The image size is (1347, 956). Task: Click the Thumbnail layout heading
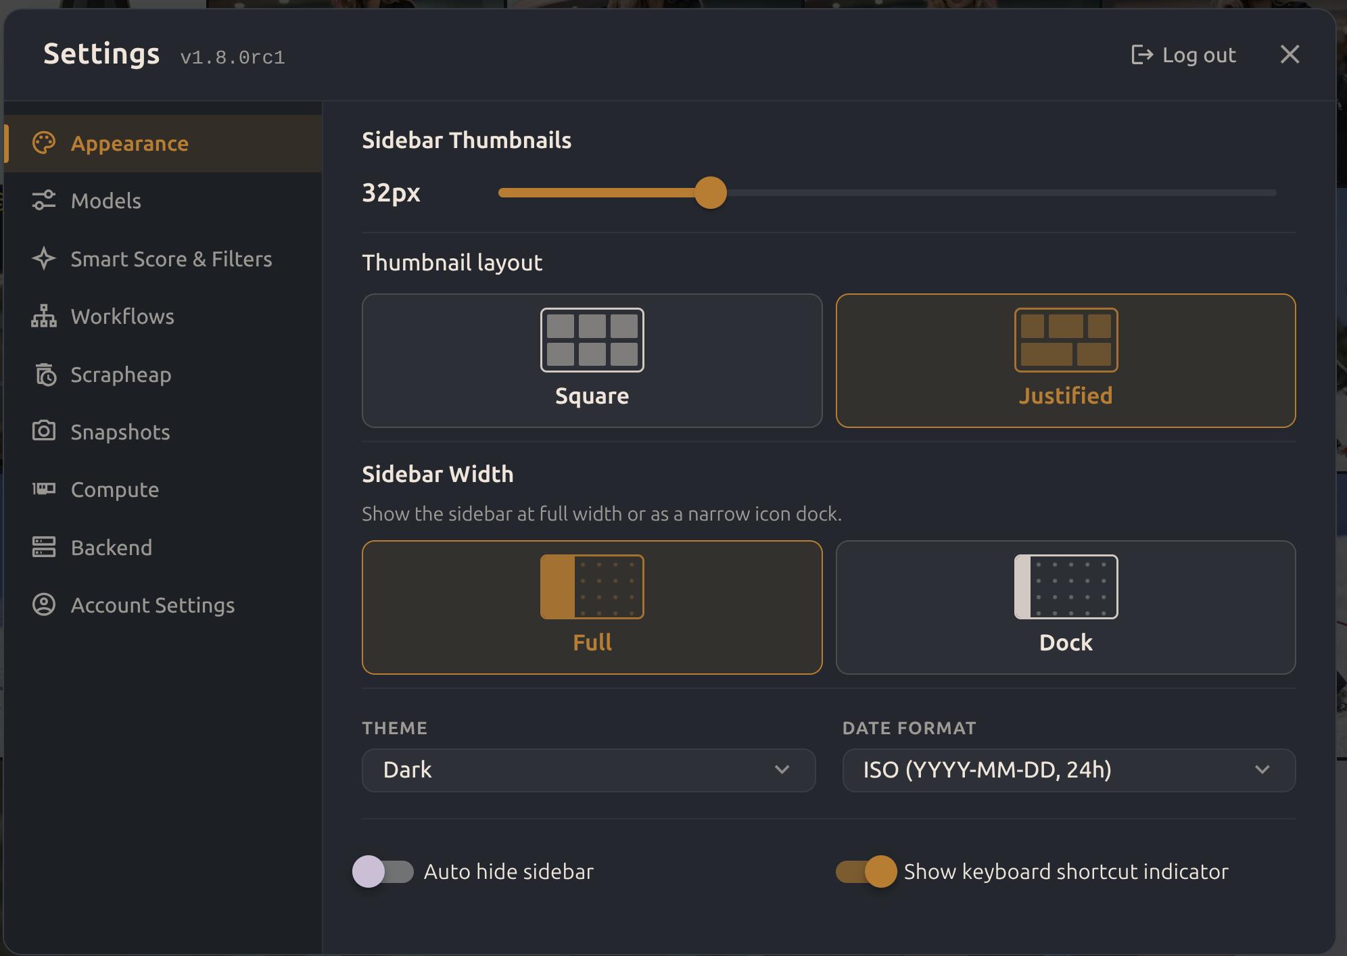(x=452, y=263)
